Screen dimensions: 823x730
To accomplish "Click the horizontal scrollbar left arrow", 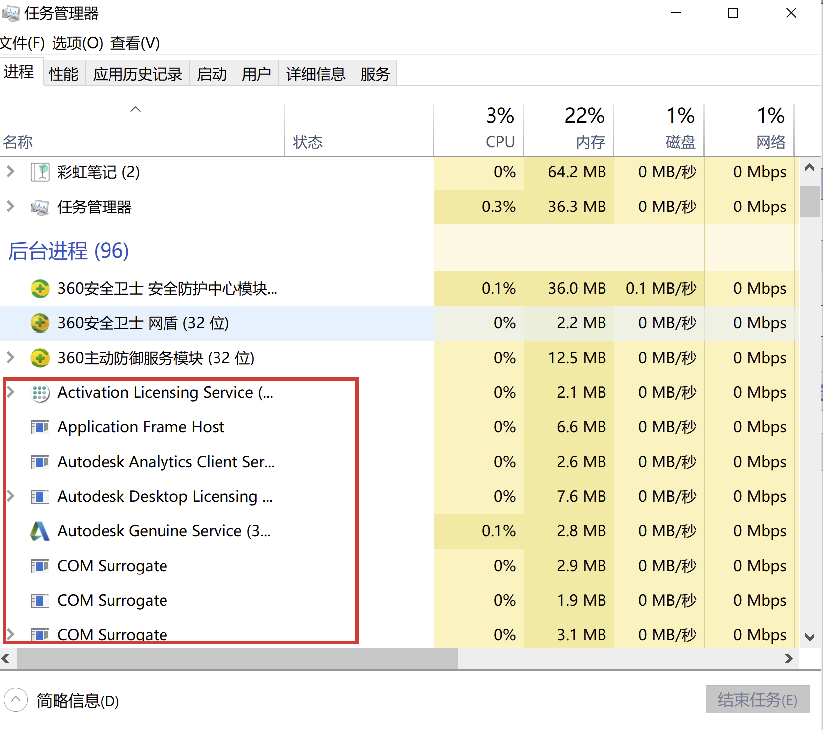I will tap(6, 658).
